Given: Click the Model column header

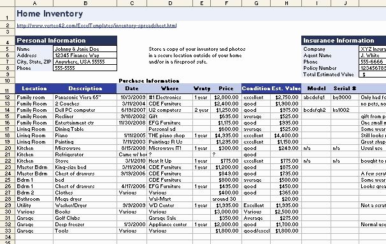Looking at the screenshot, I should coord(317,88).
